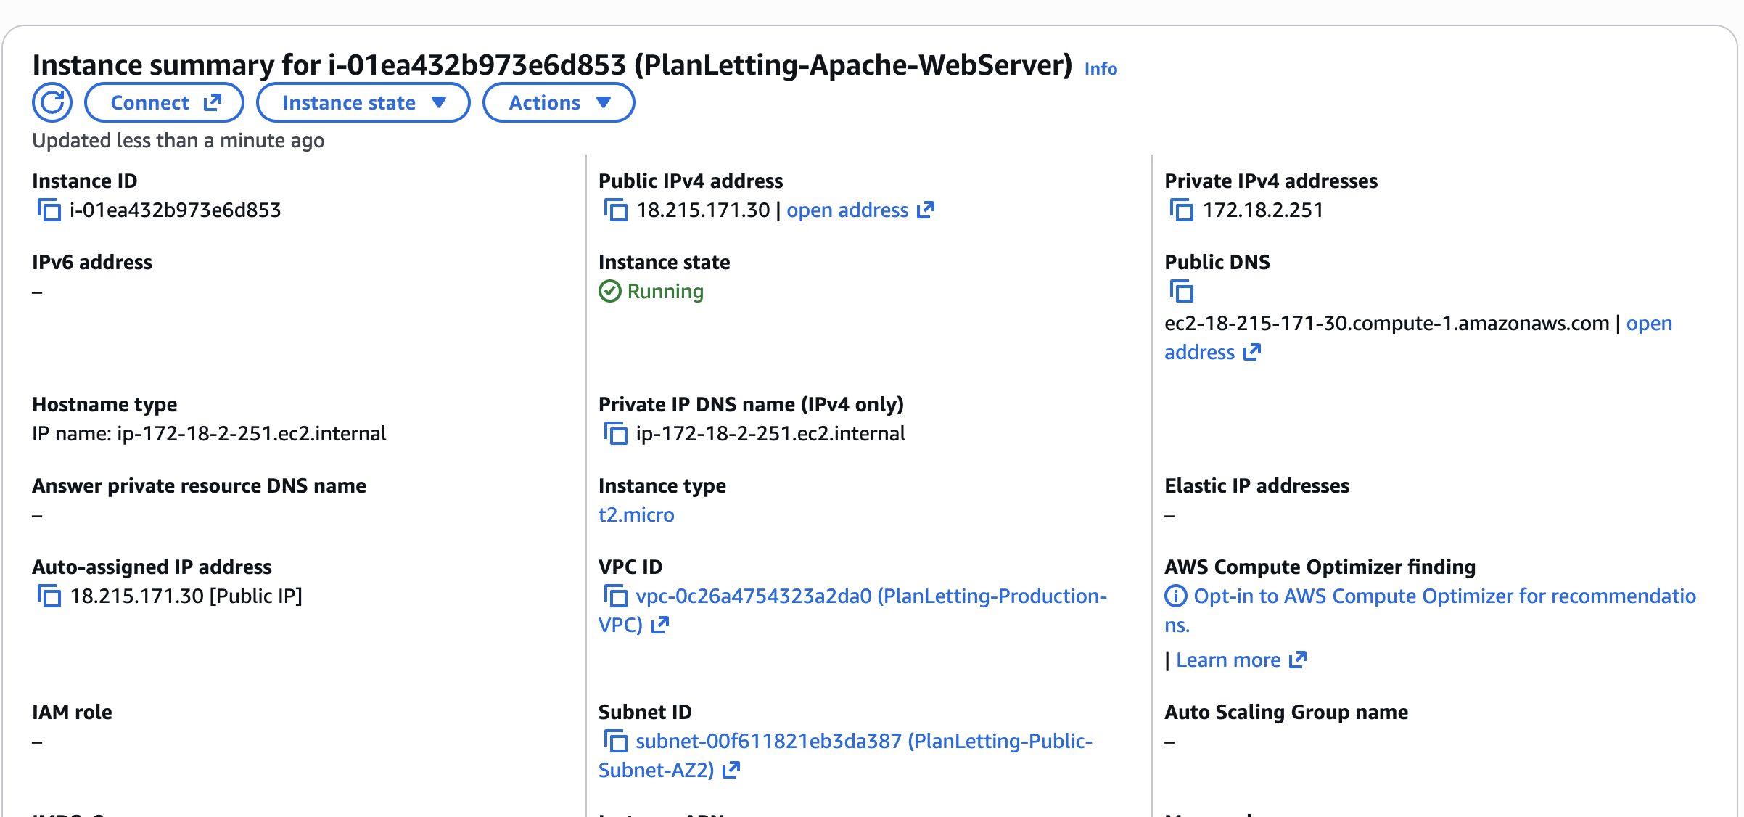This screenshot has width=1744, height=817.
Task: Copy the Private IP DNS name
Action: [x=615, y=434]
